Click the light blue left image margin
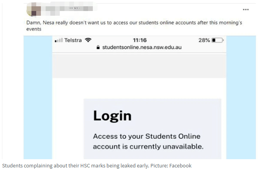This screenshot has width=258, height=169. pos(38,97)
